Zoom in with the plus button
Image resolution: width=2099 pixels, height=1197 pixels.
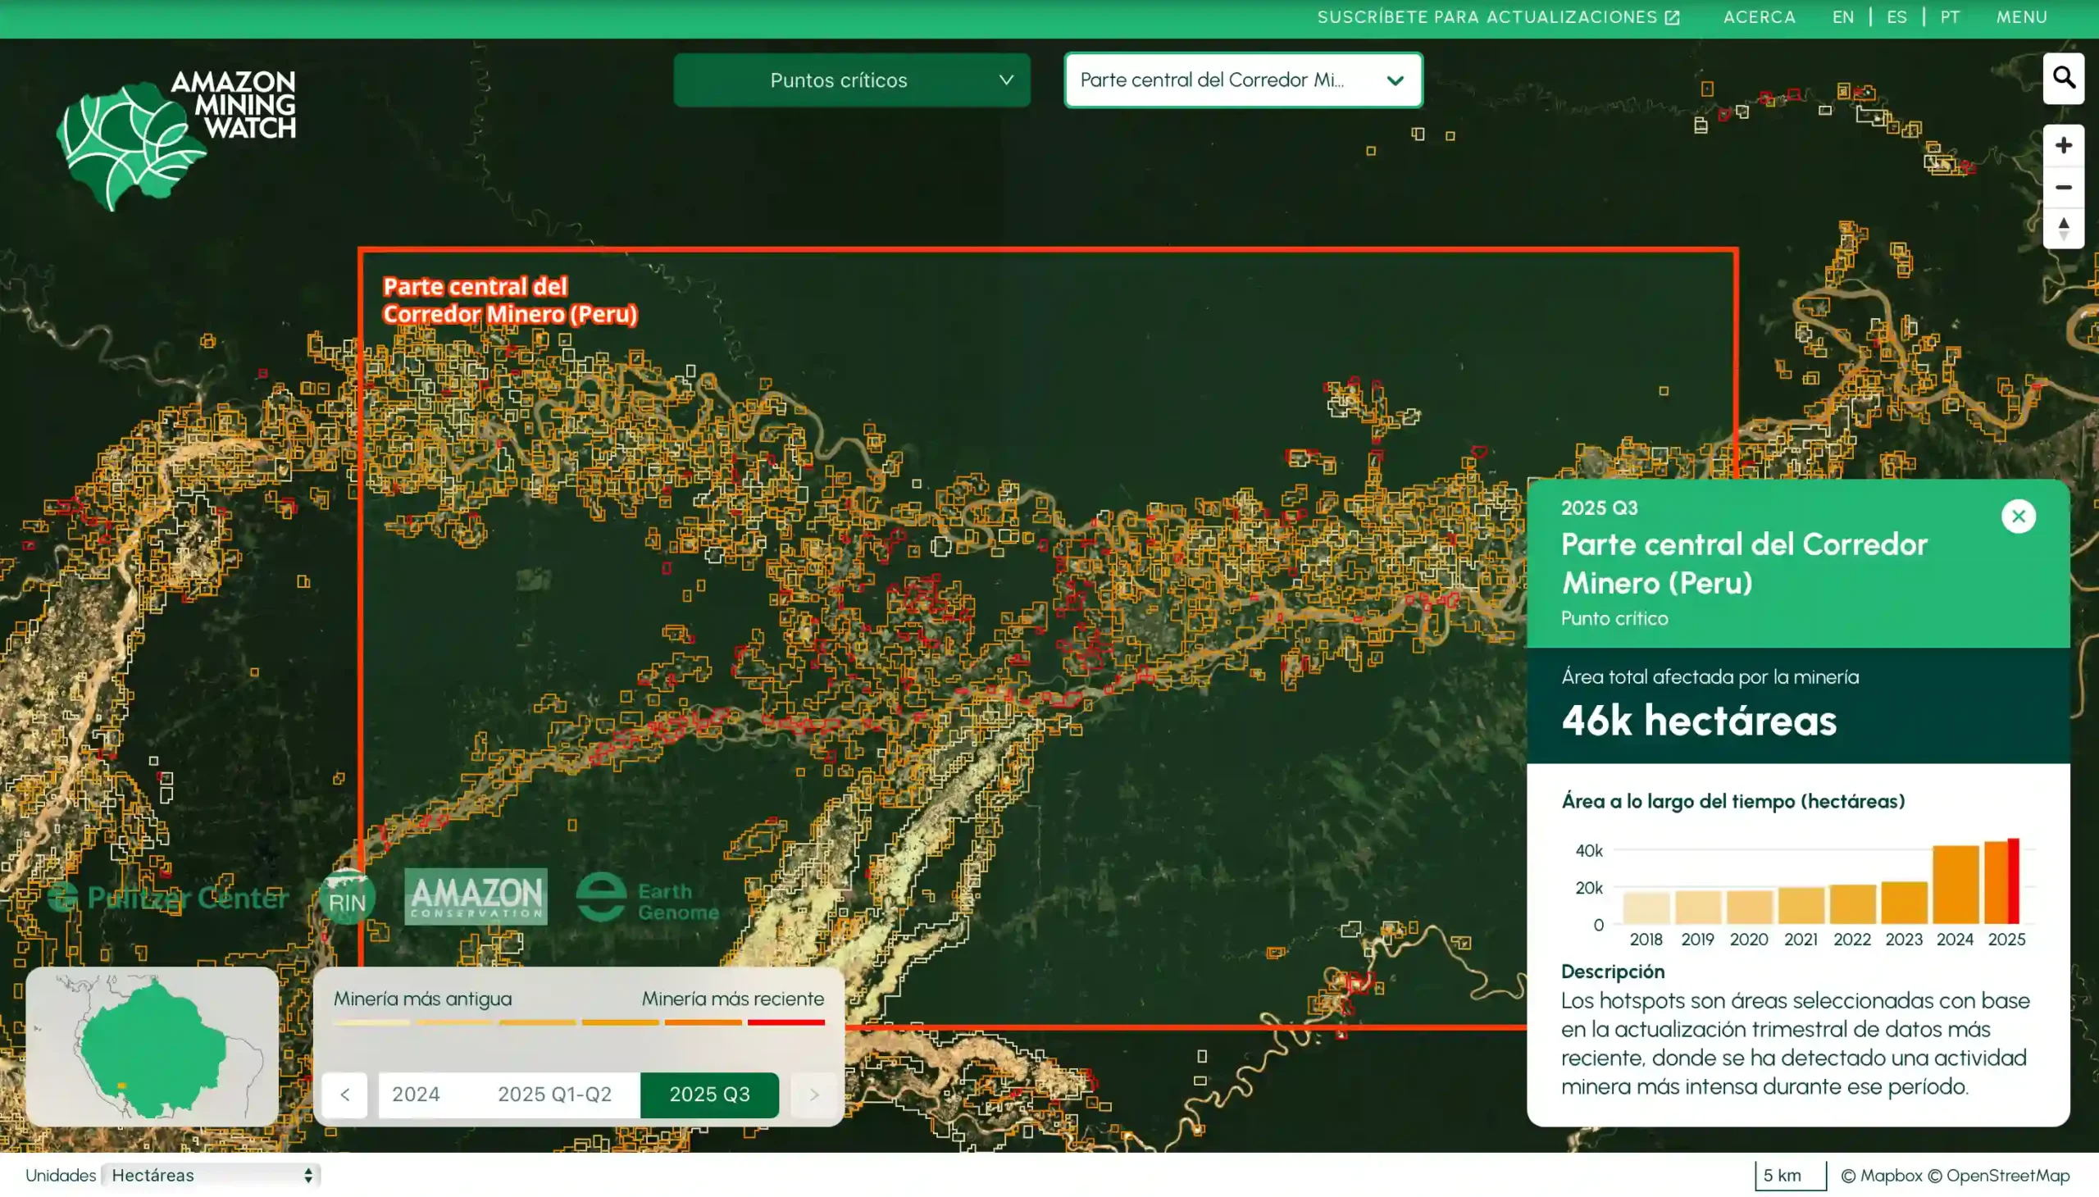click(2062, 145)
